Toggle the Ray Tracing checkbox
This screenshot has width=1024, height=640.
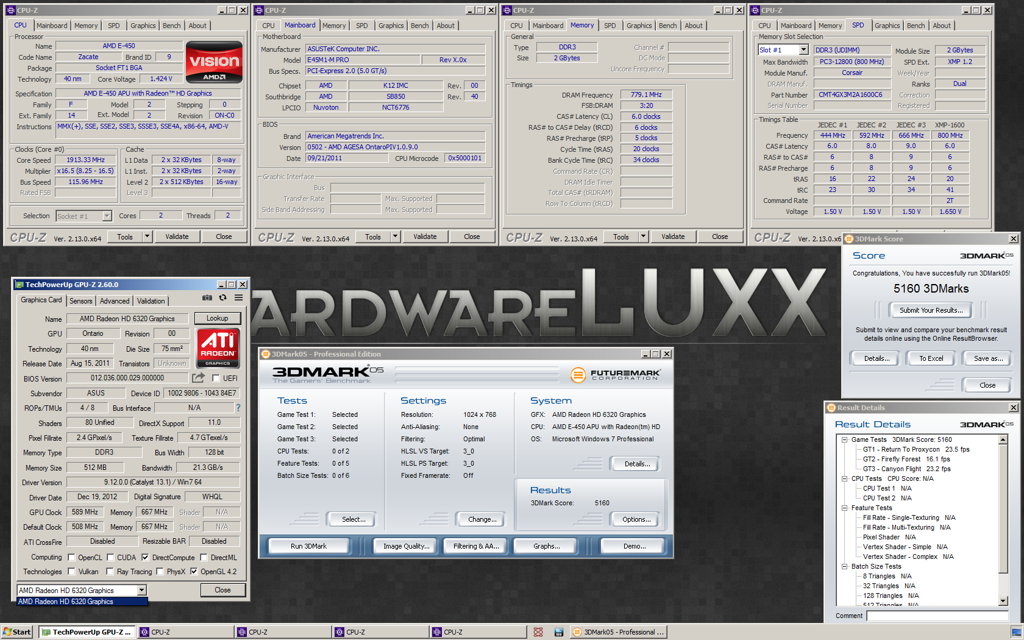click(x=110, y=572)
